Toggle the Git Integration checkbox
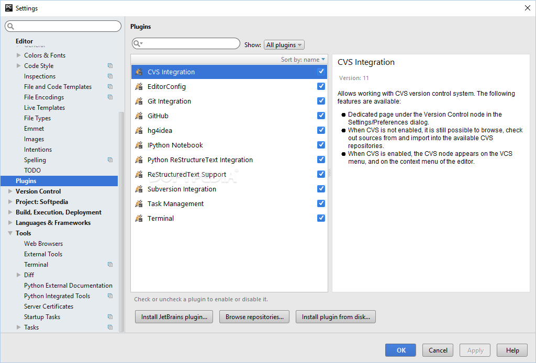The image size is (536, 363). 321,101
